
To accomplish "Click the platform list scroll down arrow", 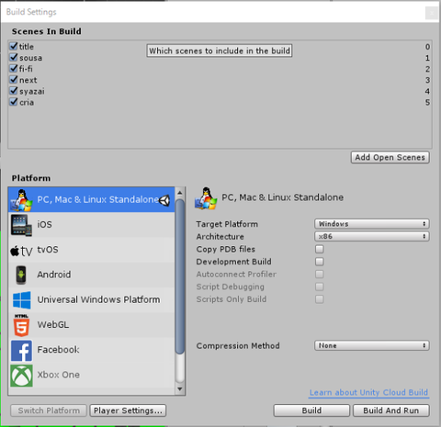I will [x=180, y=389].
